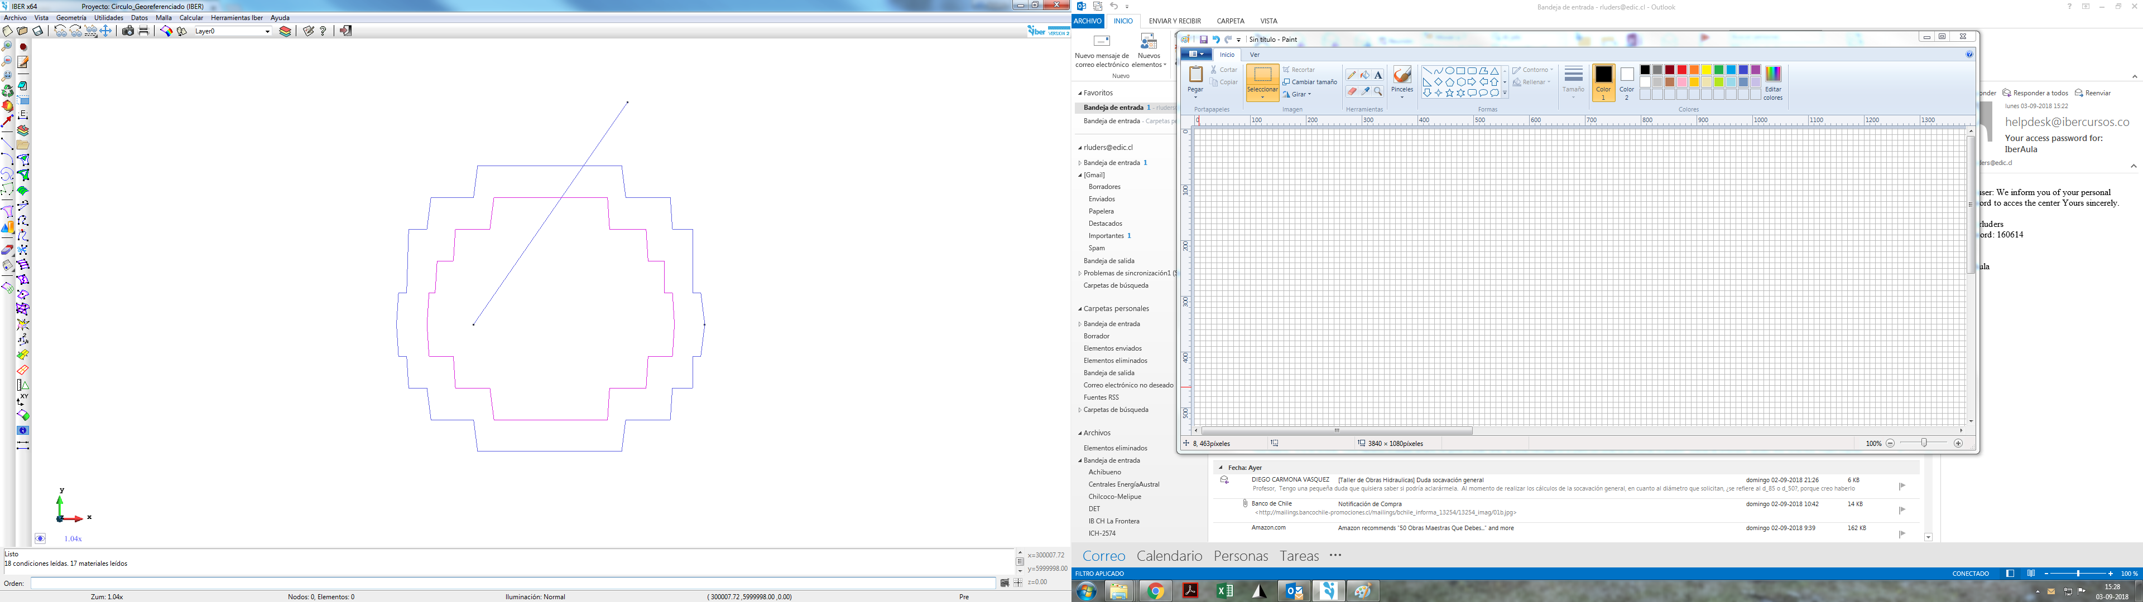Pick the five-point star shape in Paint
Screen dimensions: 2143x602
(1450, 93)
